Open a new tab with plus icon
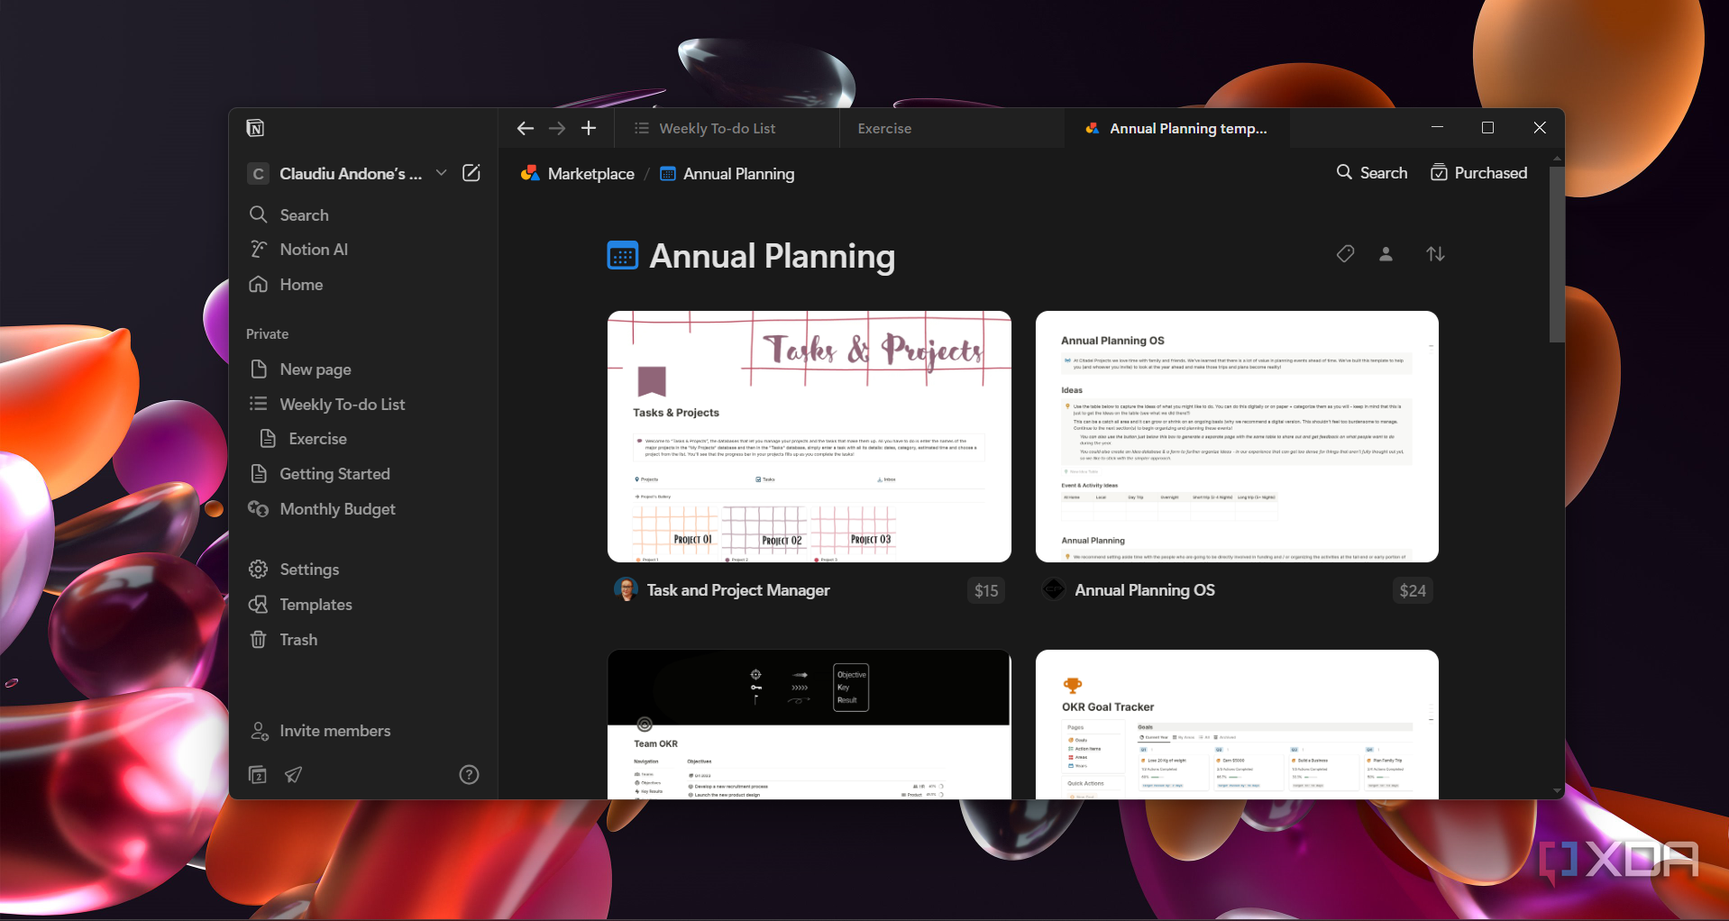The height and width of the screenshot is (921, 1729). tap(589, 128)
